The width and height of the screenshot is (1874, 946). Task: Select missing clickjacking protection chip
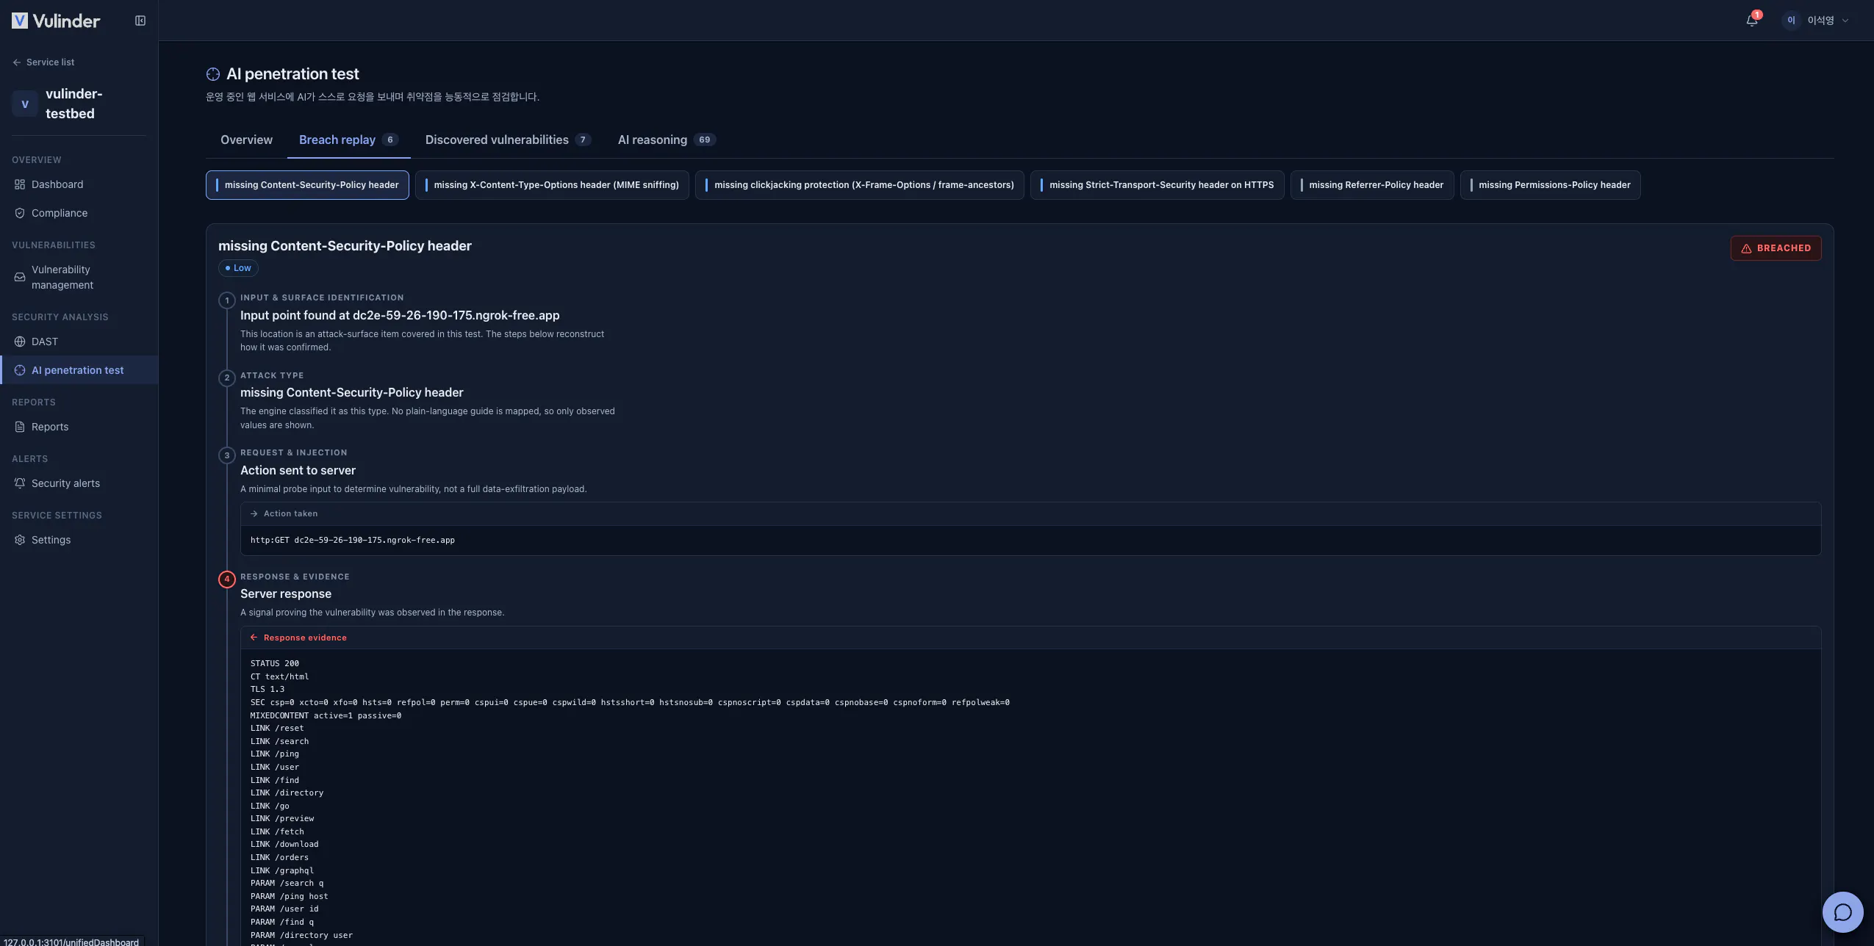pos(859,185)
